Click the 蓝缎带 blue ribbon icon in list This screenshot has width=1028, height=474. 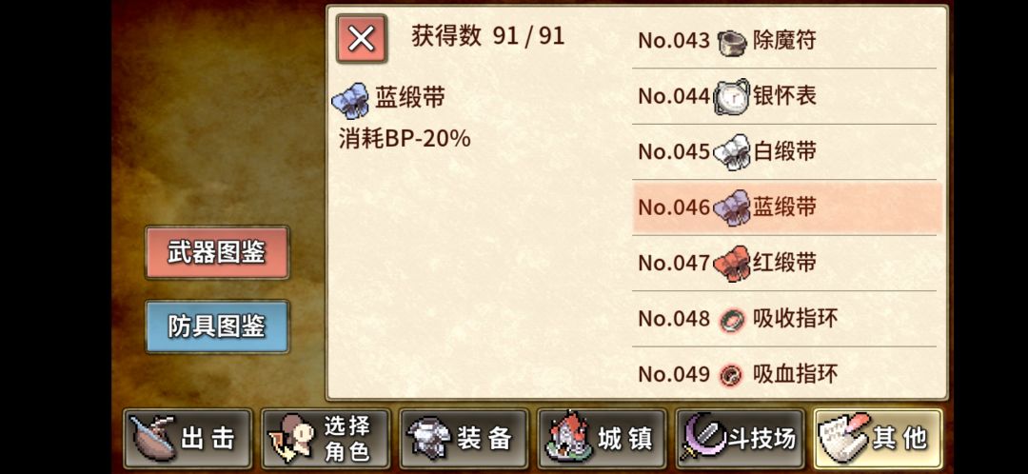[x=731, y=207]
